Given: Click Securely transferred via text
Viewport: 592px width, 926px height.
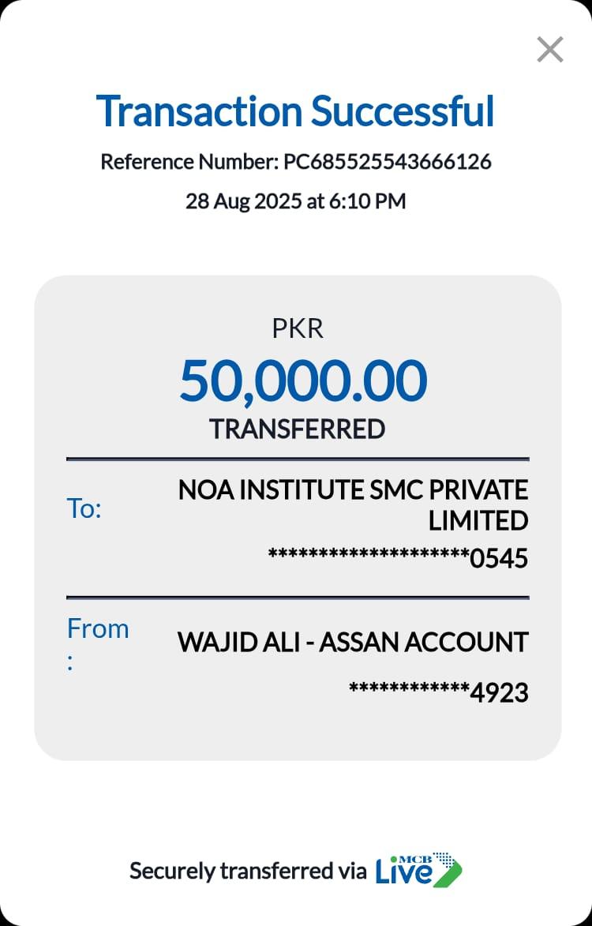Looking at the screenshot, I should click(247, 871).
